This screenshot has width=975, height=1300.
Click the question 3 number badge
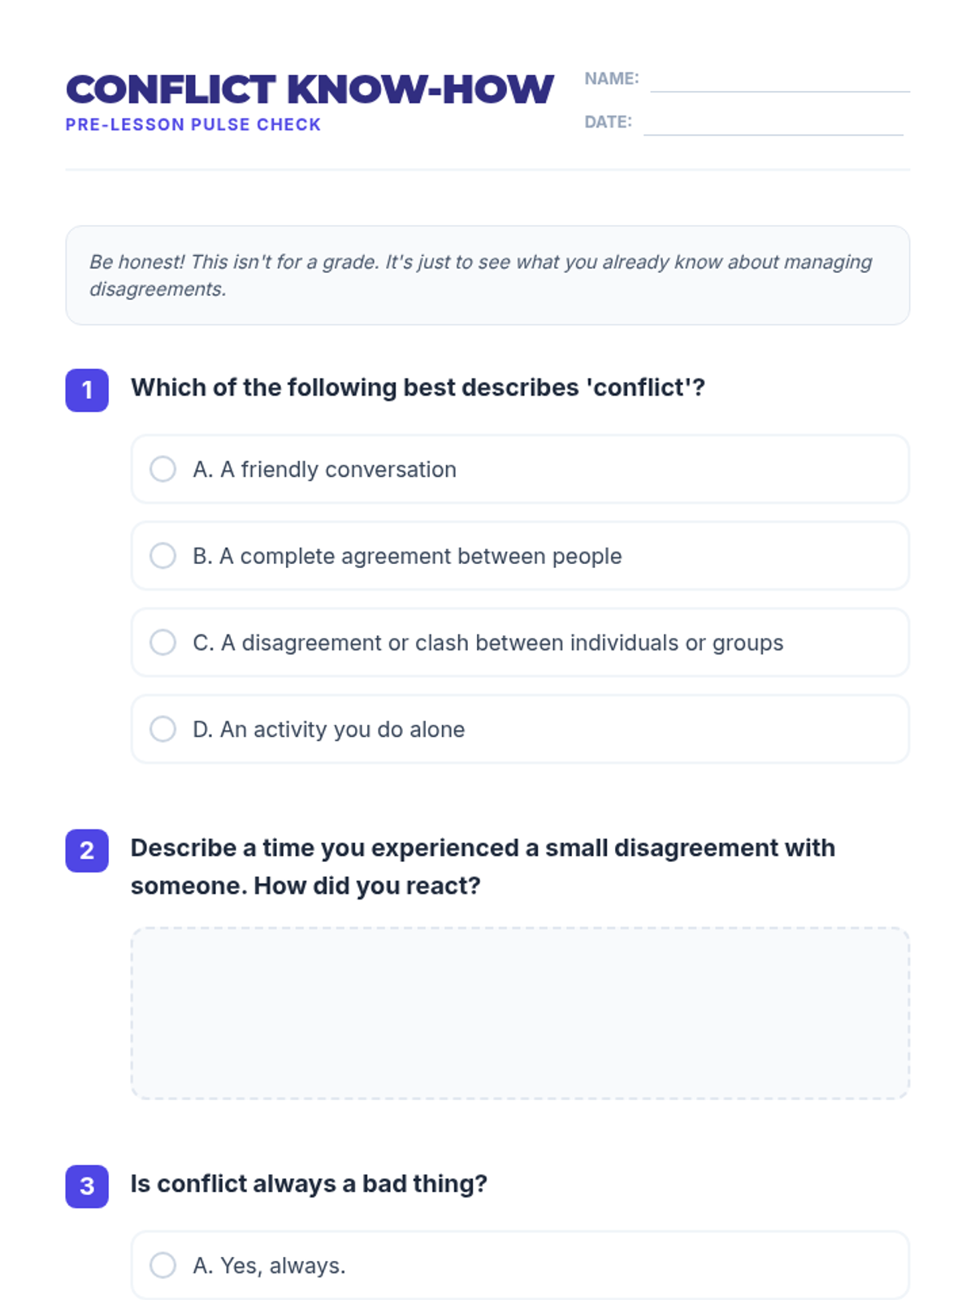87,1186
